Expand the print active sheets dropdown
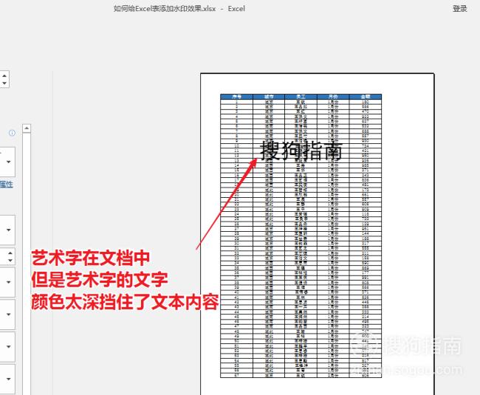480x395 pixels. [7, 230]
